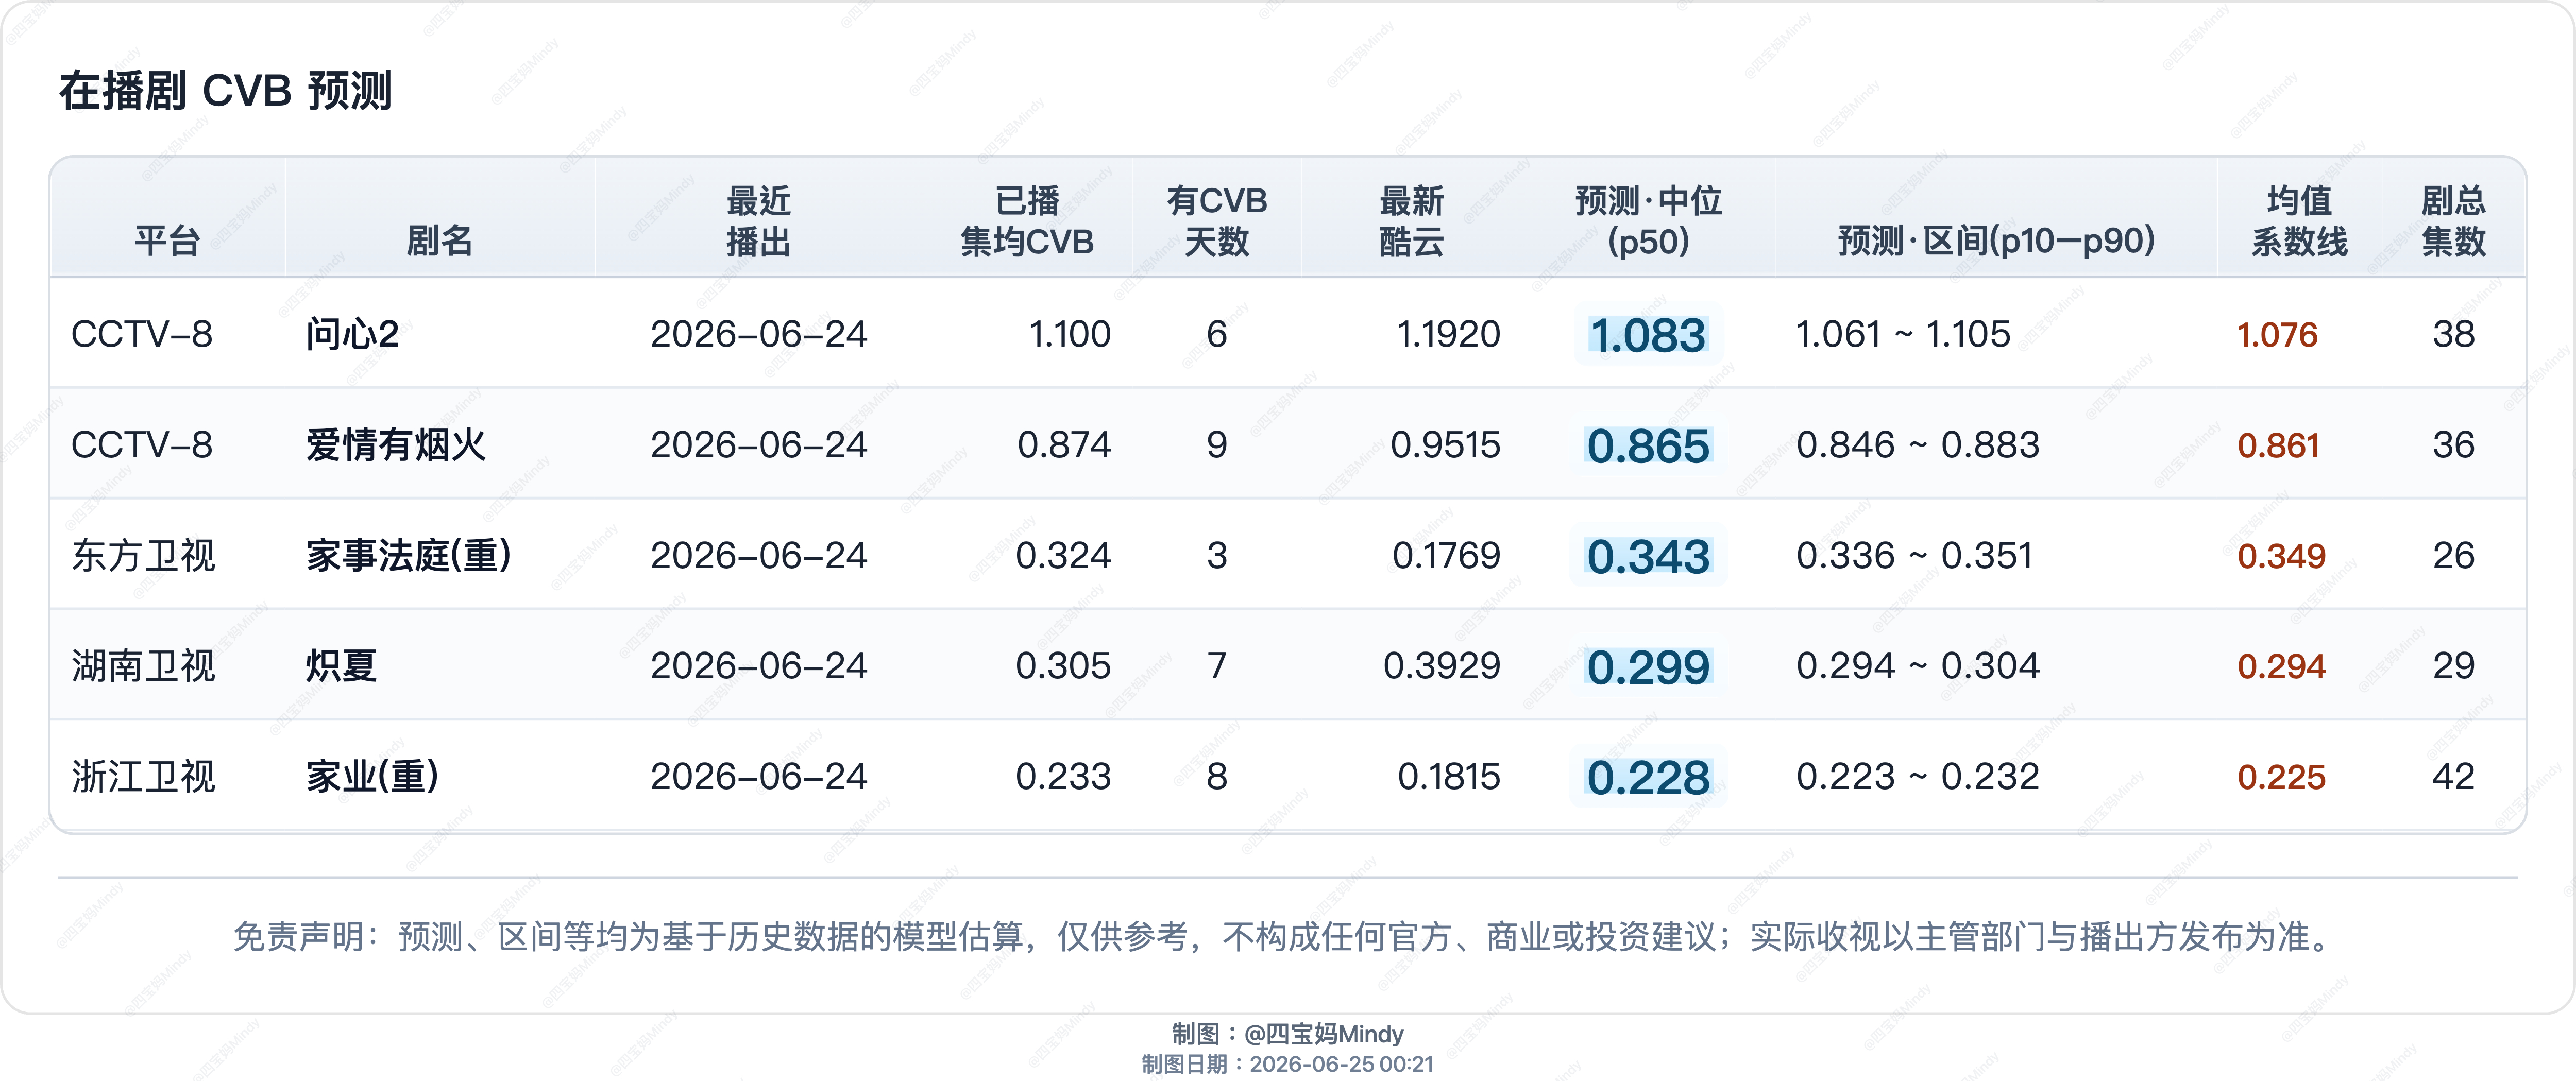
Task: Click the average CVB value 0.305
Action: click(x=1063, y=666)
